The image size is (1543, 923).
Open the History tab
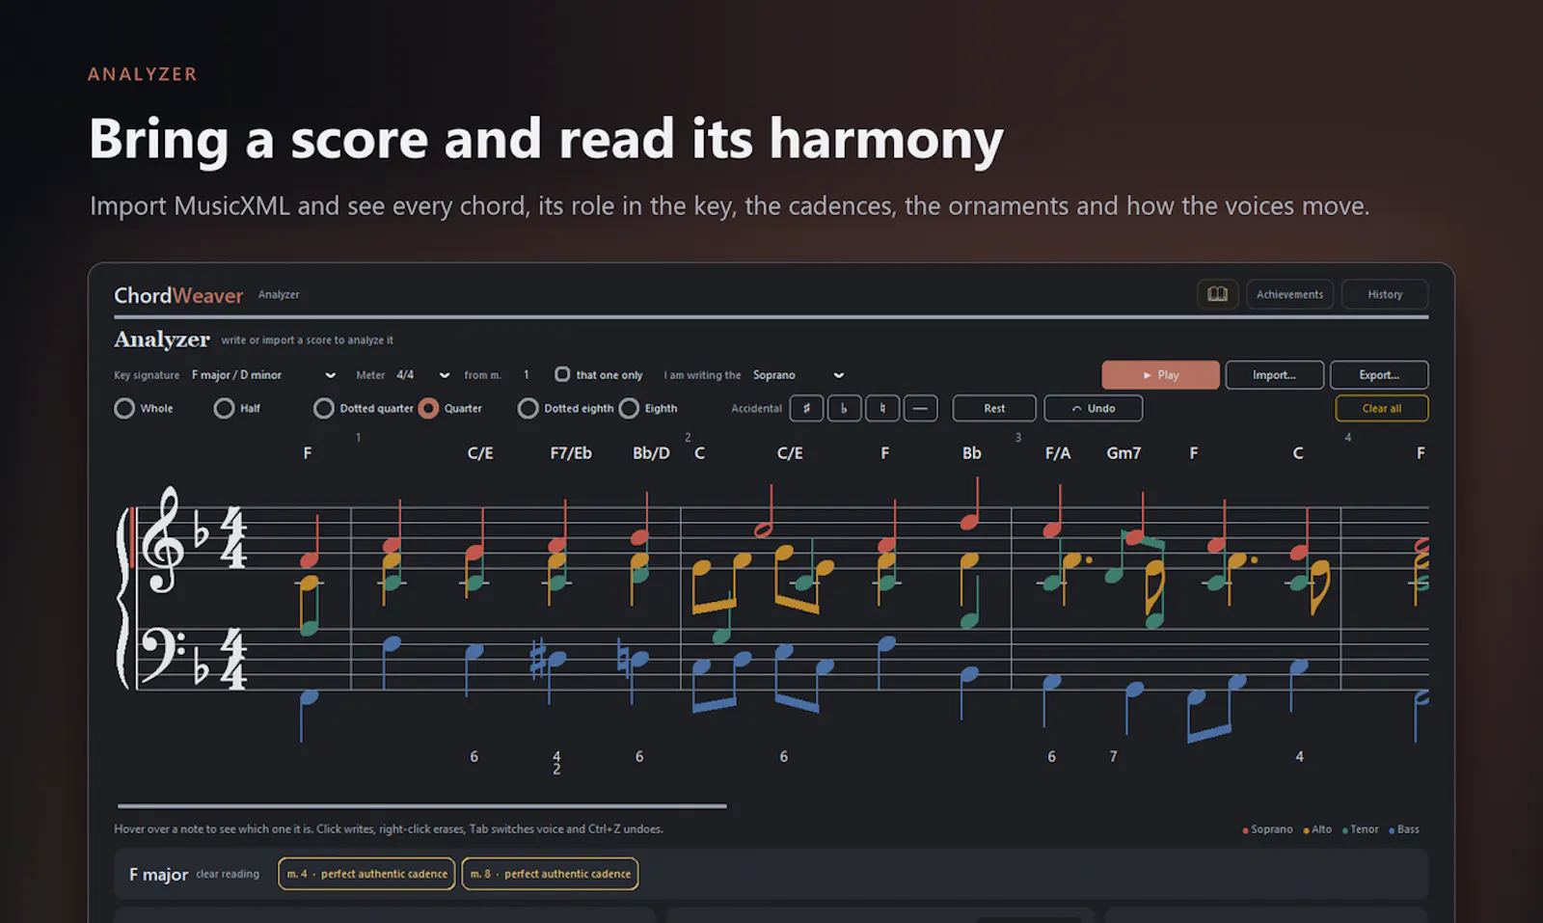click(x=1385, y=294)
